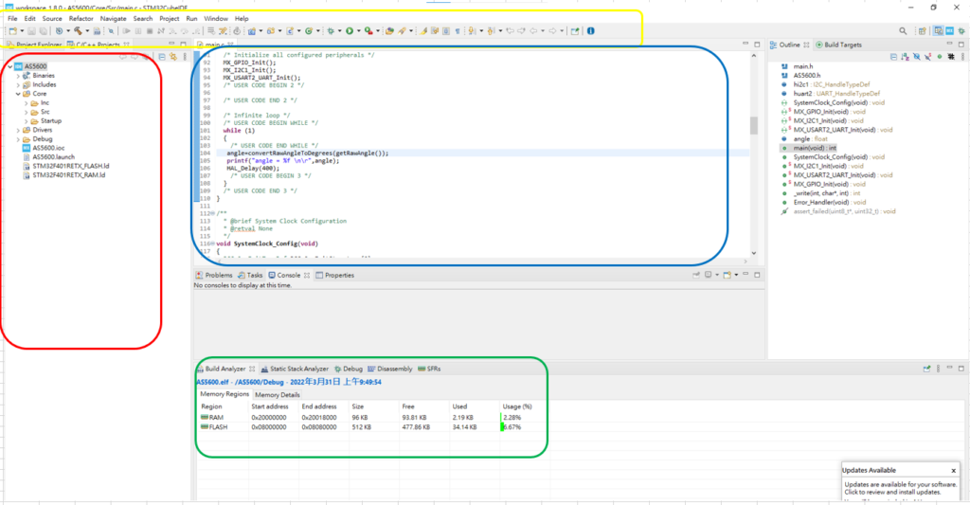Open the File menu
The image size is (970, 505).
point(12,19)
